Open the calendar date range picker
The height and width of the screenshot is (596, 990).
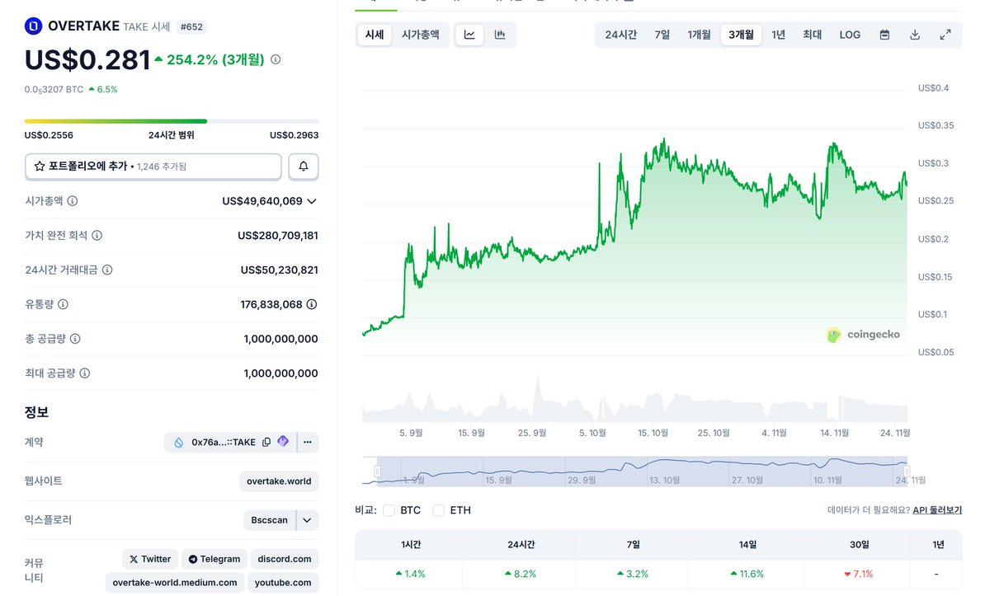[884, 35]
